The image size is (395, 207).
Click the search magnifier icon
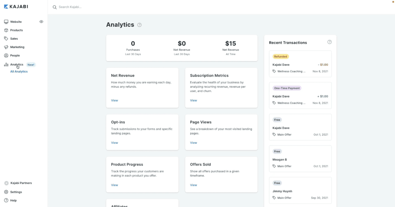(x=54, y=7)
